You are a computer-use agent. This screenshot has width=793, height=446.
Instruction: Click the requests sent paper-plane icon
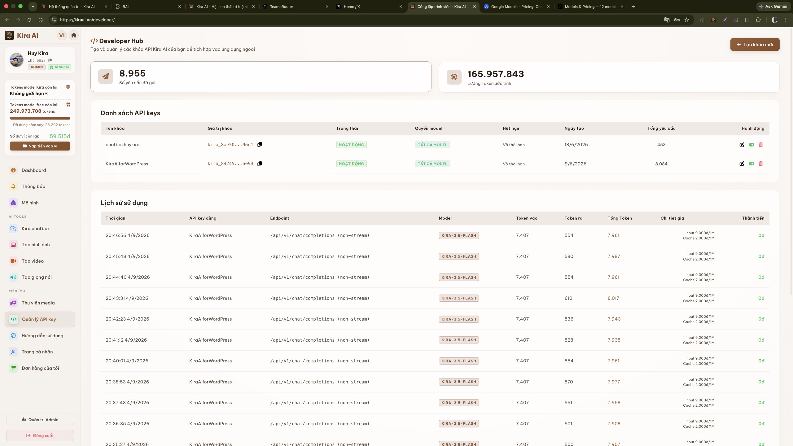(x=106, y=77)
